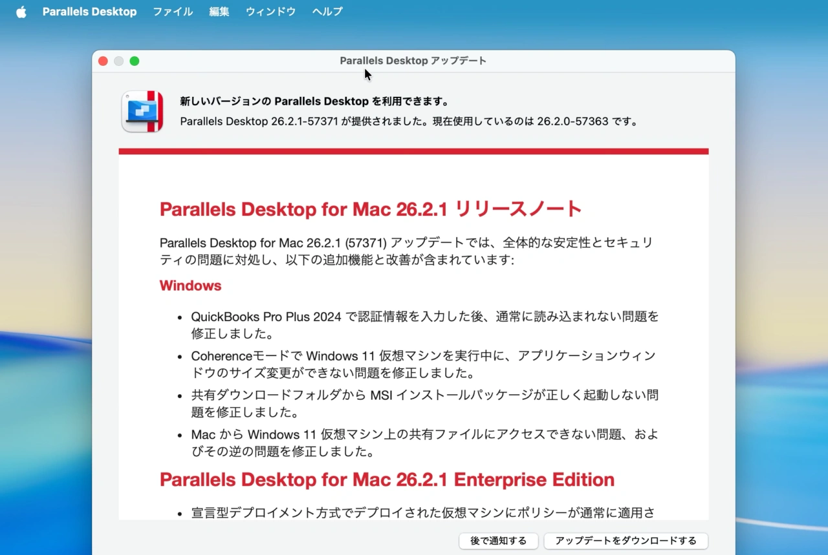Open the 編集 menu
The width and height of the screenshot is (828, 555).
pyautogui.click(x=219, y=11)
